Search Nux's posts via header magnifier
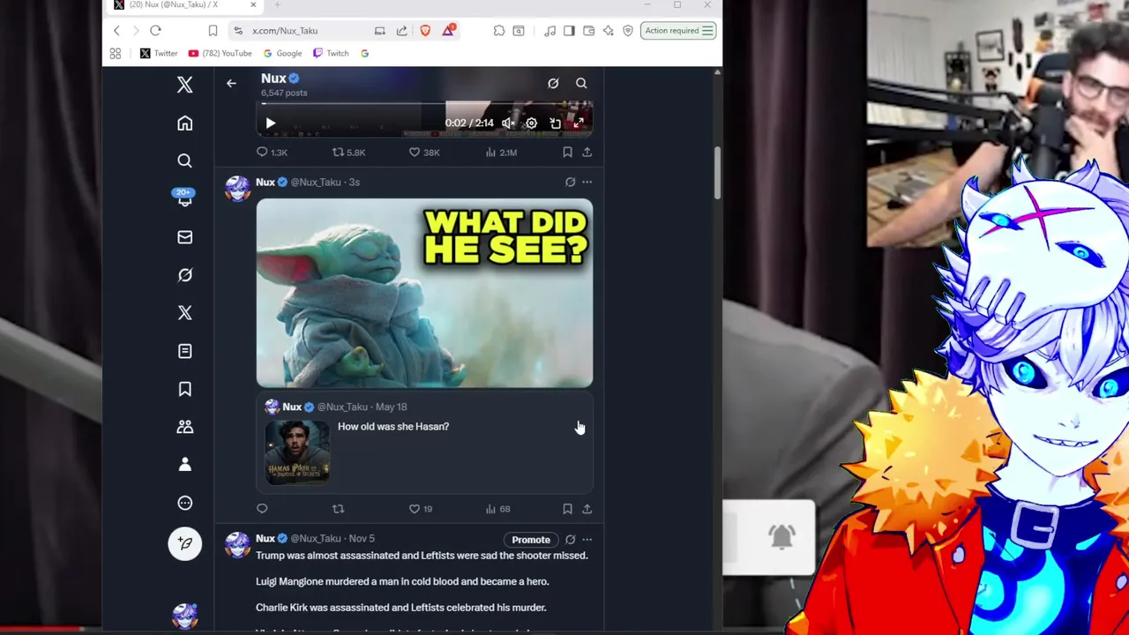 [x=581, y=83]
